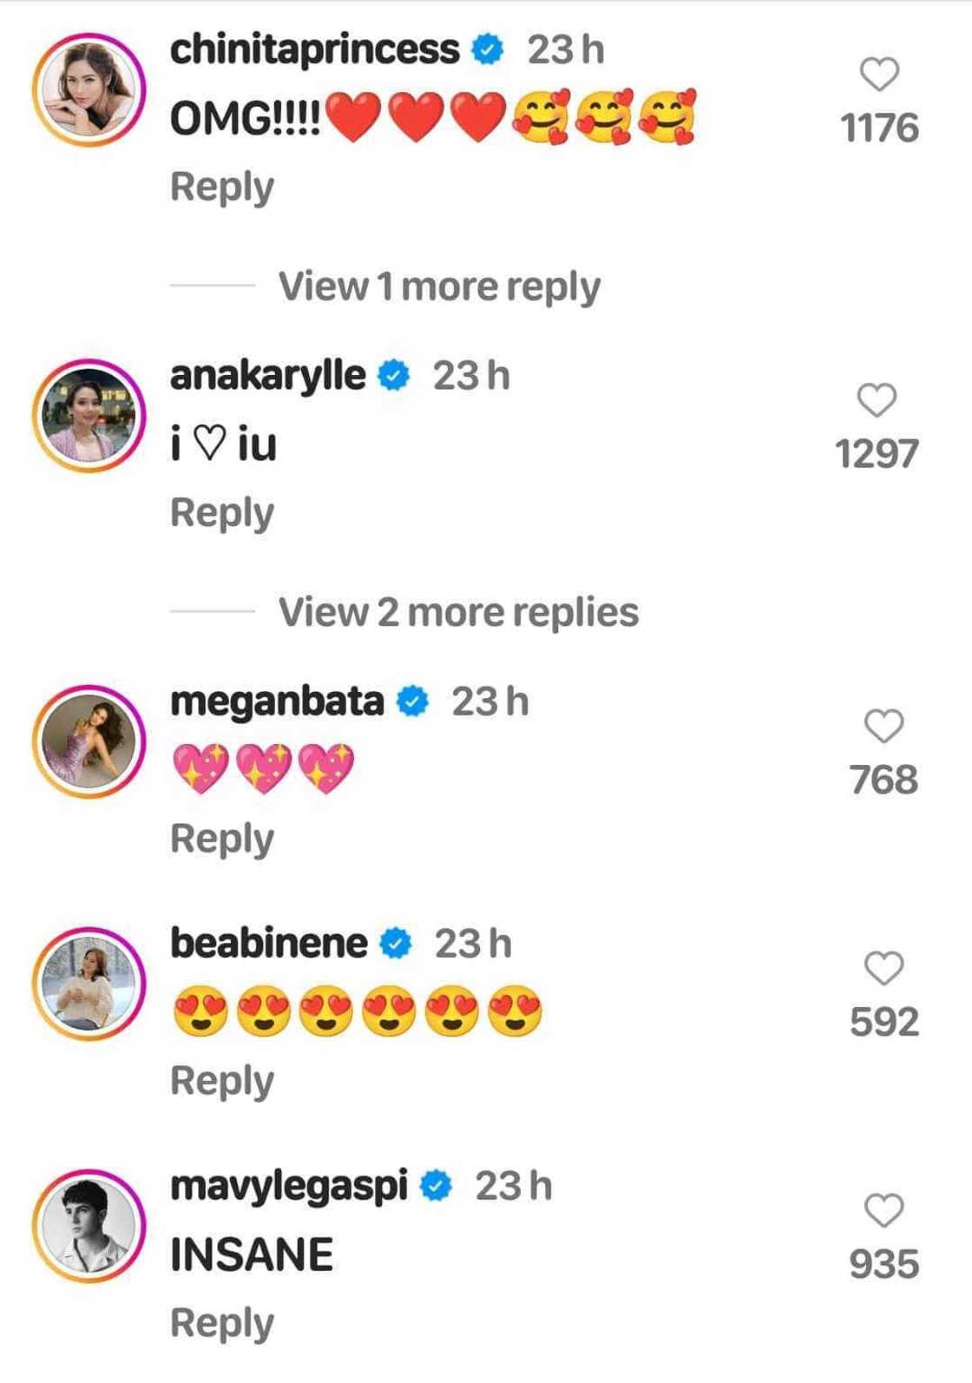
Task: Like mavylegaspi's INSANE comment
Action: coord(883,1210)
